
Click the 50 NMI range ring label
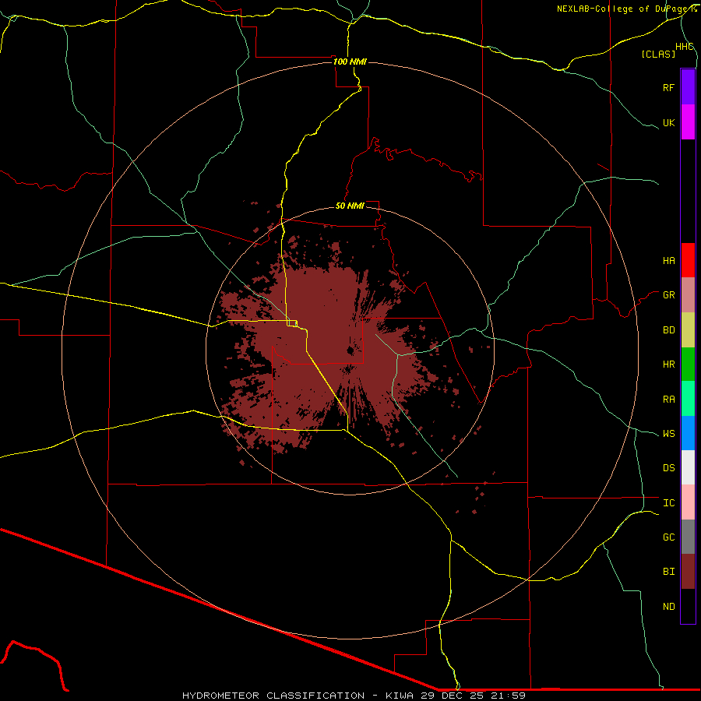pos(350,206)
